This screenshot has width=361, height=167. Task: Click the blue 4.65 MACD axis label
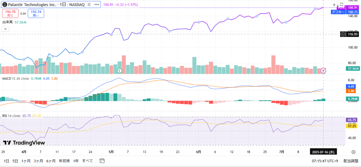[351, 86]
